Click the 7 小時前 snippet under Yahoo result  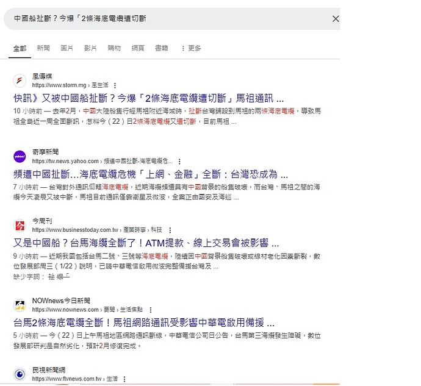point(167,192)
